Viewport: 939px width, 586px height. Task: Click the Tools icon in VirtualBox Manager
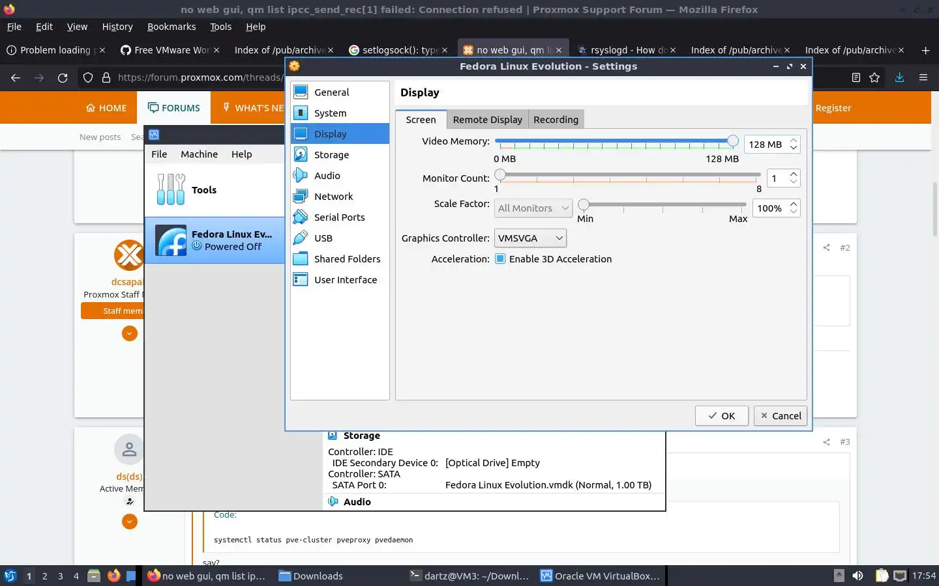171,189
